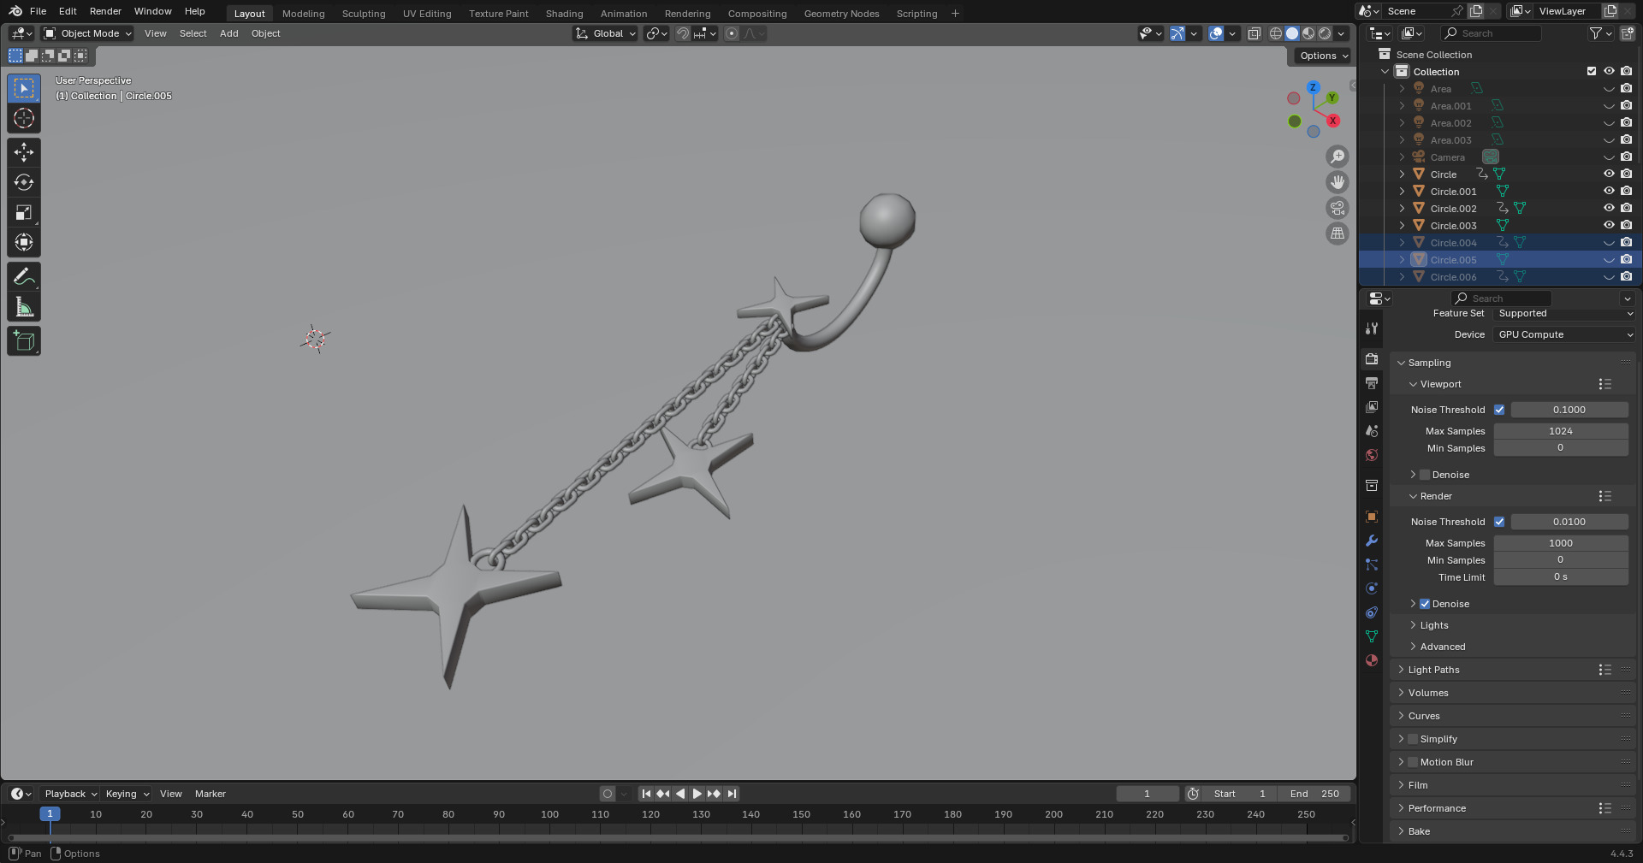Adjust render Noise Threshold 0.0100 field

[x=1569, y=522]
